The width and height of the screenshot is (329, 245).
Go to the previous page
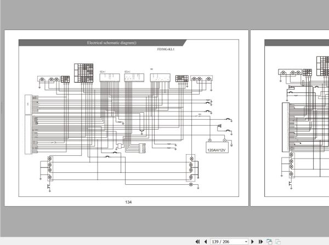point(206,242)
